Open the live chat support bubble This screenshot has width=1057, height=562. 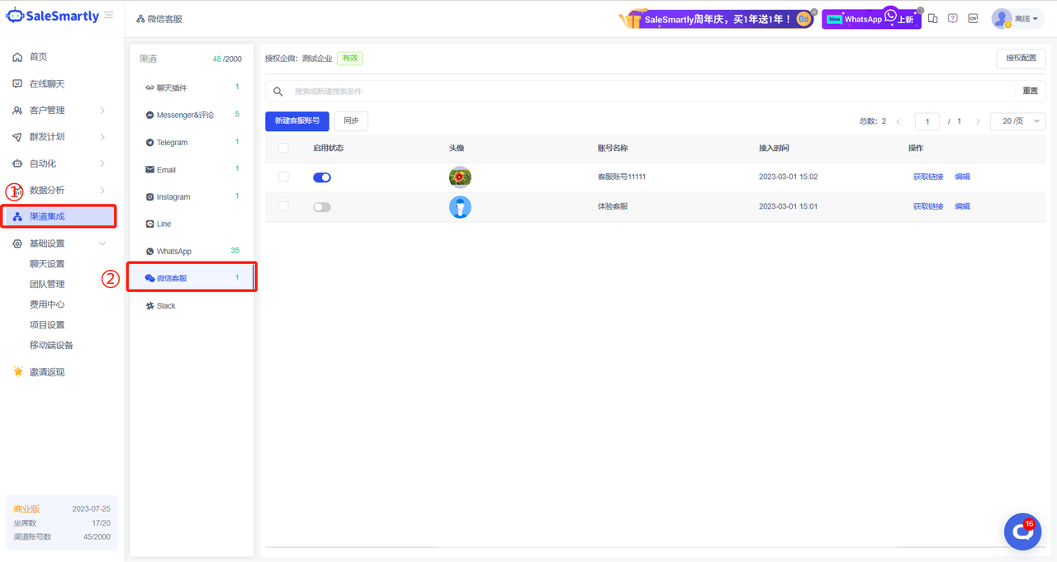tap(1022, 531)
